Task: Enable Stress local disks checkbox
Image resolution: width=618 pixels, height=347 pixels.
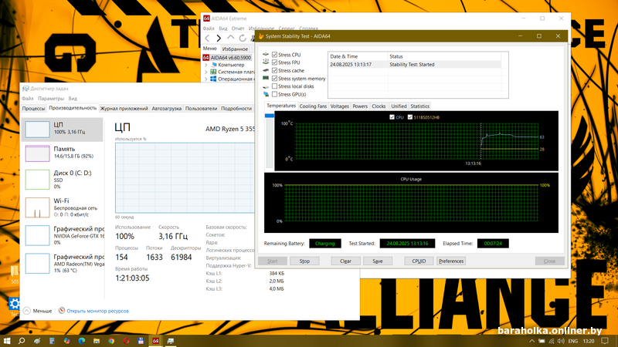Action: pyautogui.click(x=275, y=86)
